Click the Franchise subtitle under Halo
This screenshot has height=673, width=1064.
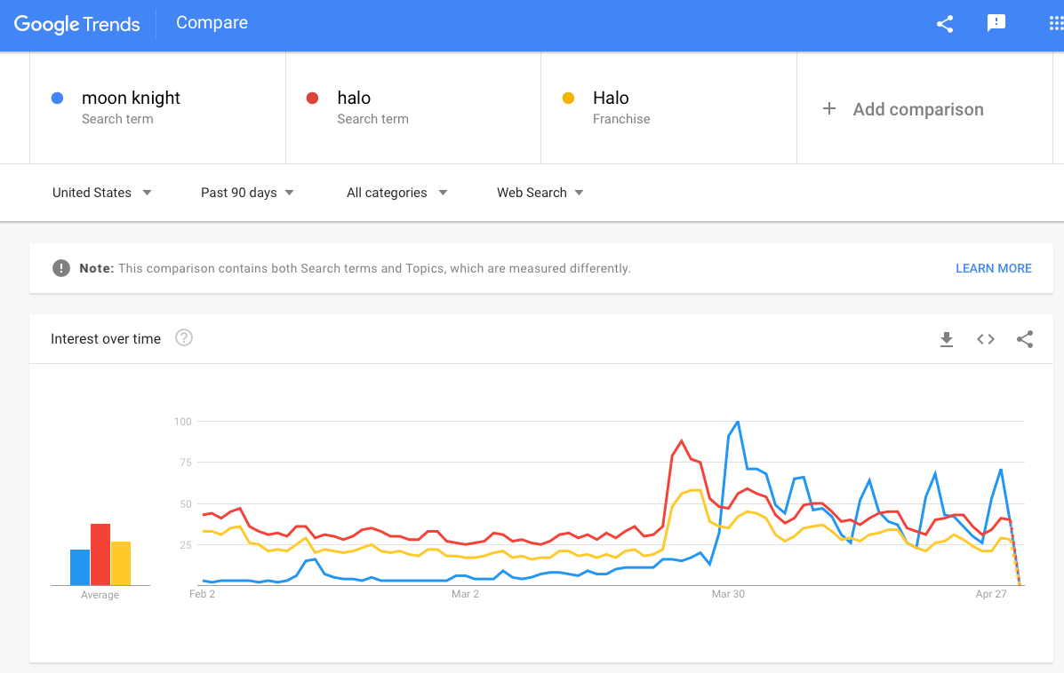point(621,119)
